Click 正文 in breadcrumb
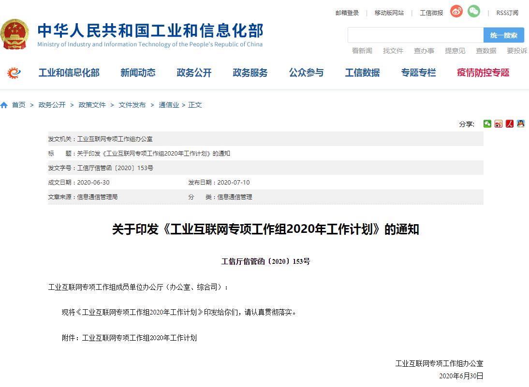Image resolution: width=529 pixels, height=387 pixels. pos(195,105)
